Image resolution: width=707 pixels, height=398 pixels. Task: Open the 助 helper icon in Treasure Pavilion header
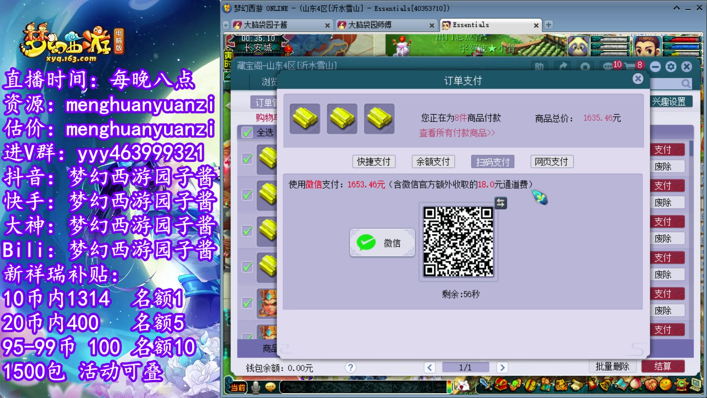pos(539,66)
